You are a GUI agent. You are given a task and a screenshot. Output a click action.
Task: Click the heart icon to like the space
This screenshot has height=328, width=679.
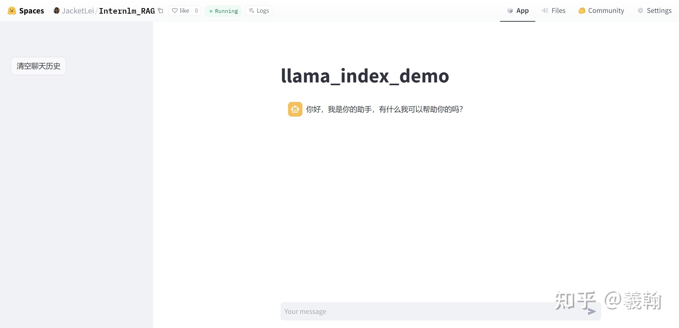tap(175, 11)
